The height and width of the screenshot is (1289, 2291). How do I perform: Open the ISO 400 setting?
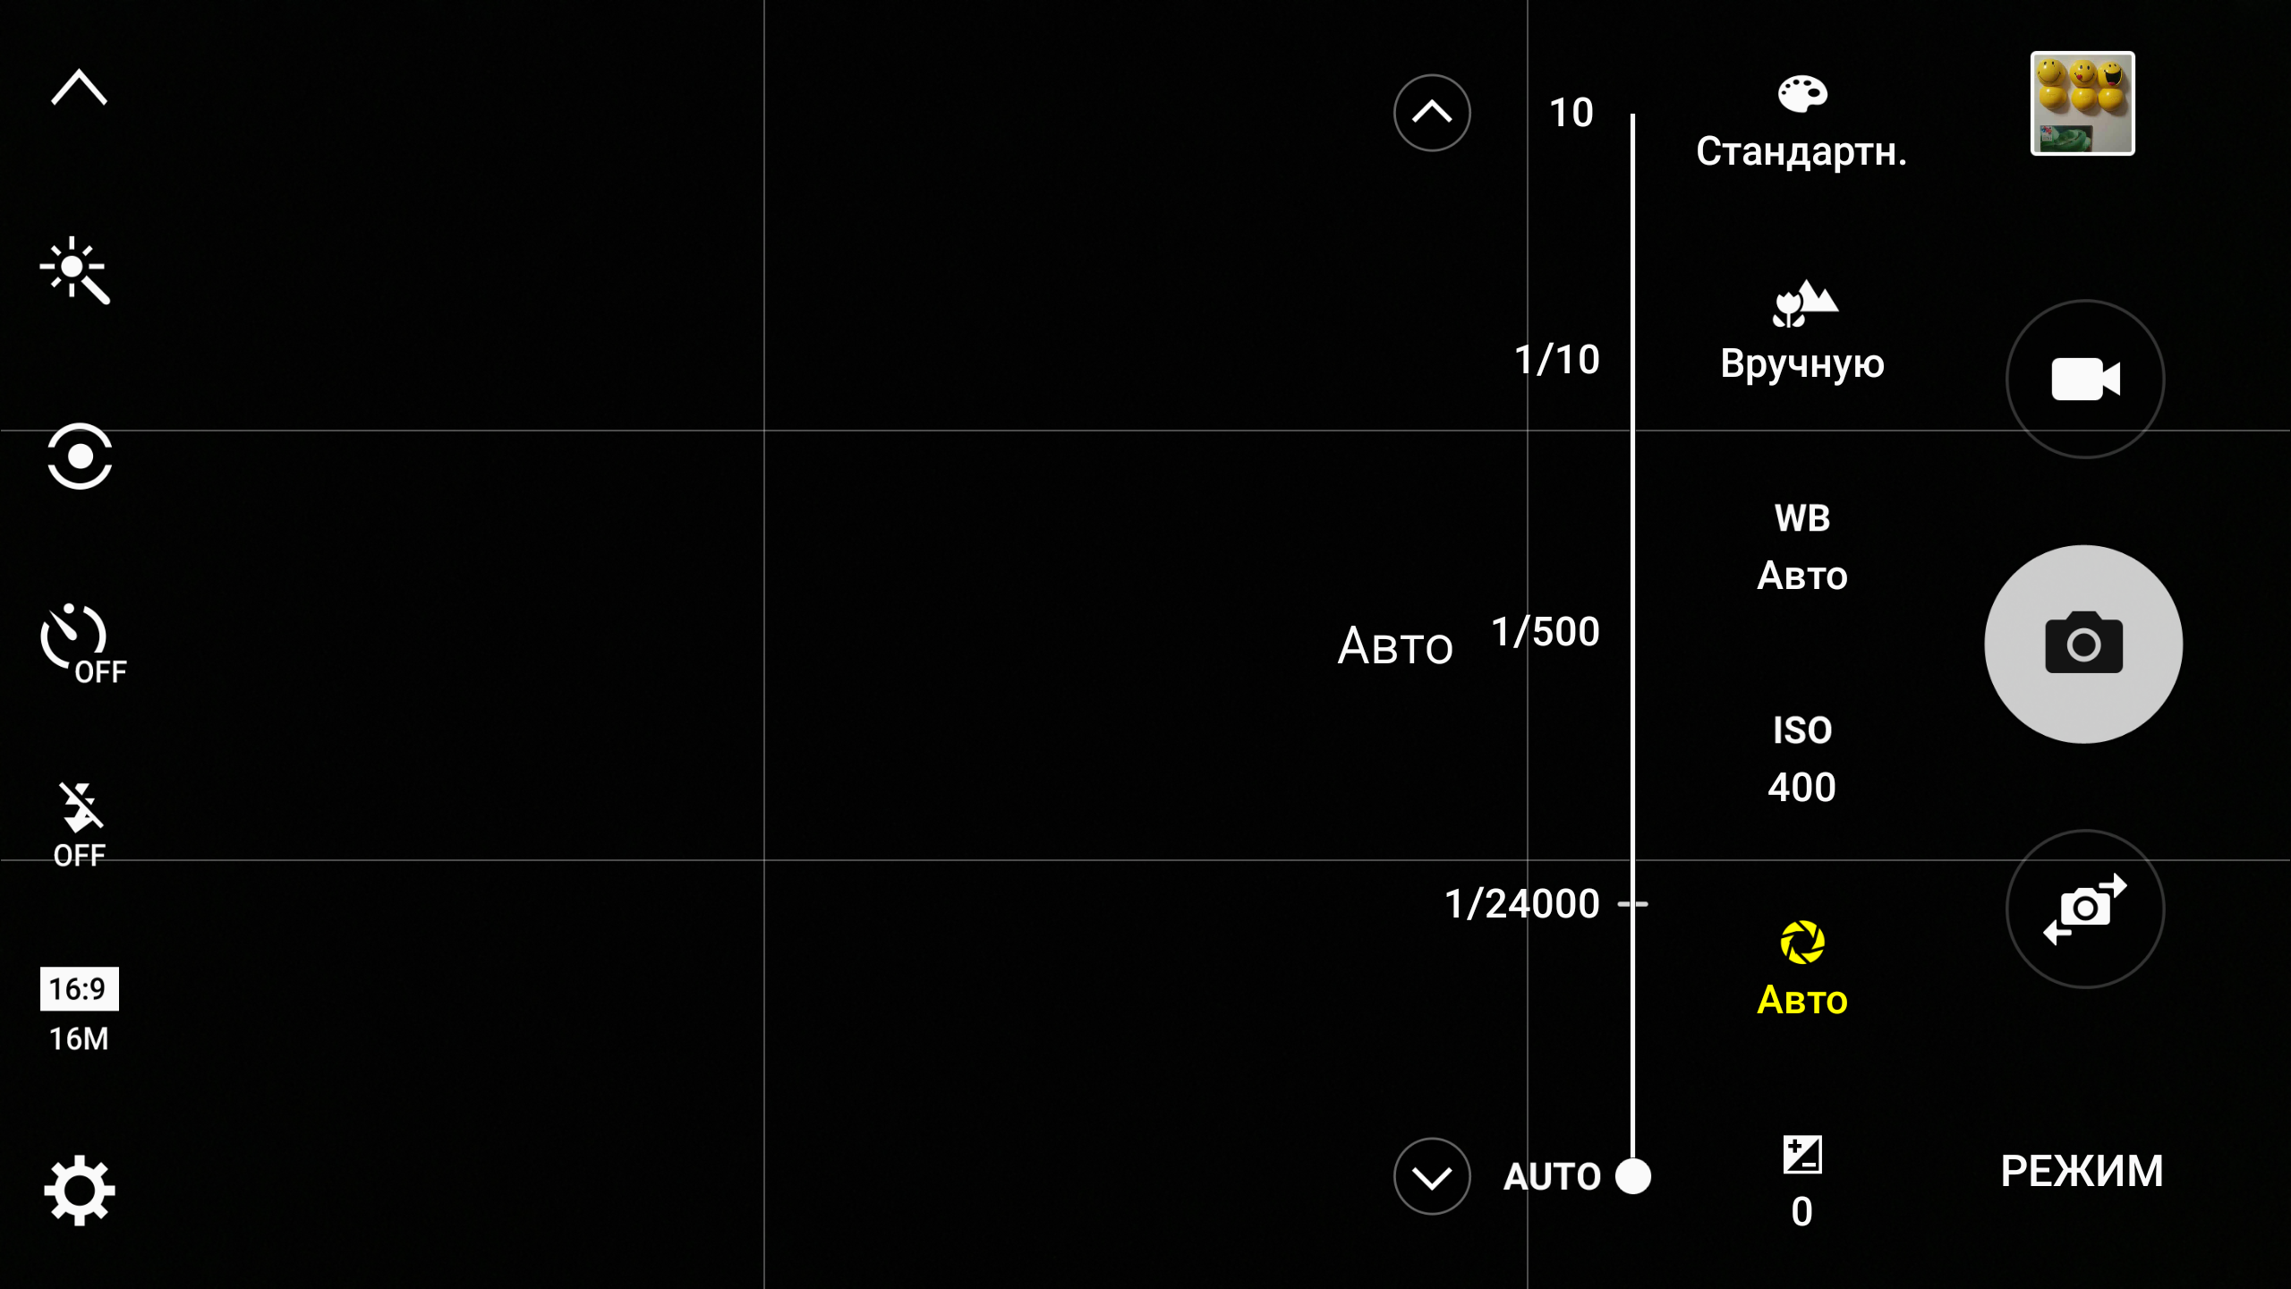pos(1801,759)
